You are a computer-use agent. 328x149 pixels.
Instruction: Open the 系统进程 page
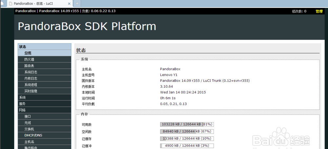click(x=45, y=85)
